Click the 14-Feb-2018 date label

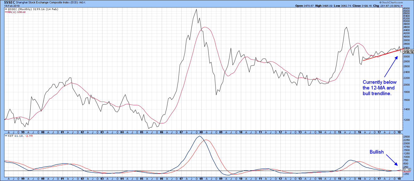pyautogui.click(x=10, y=6)
